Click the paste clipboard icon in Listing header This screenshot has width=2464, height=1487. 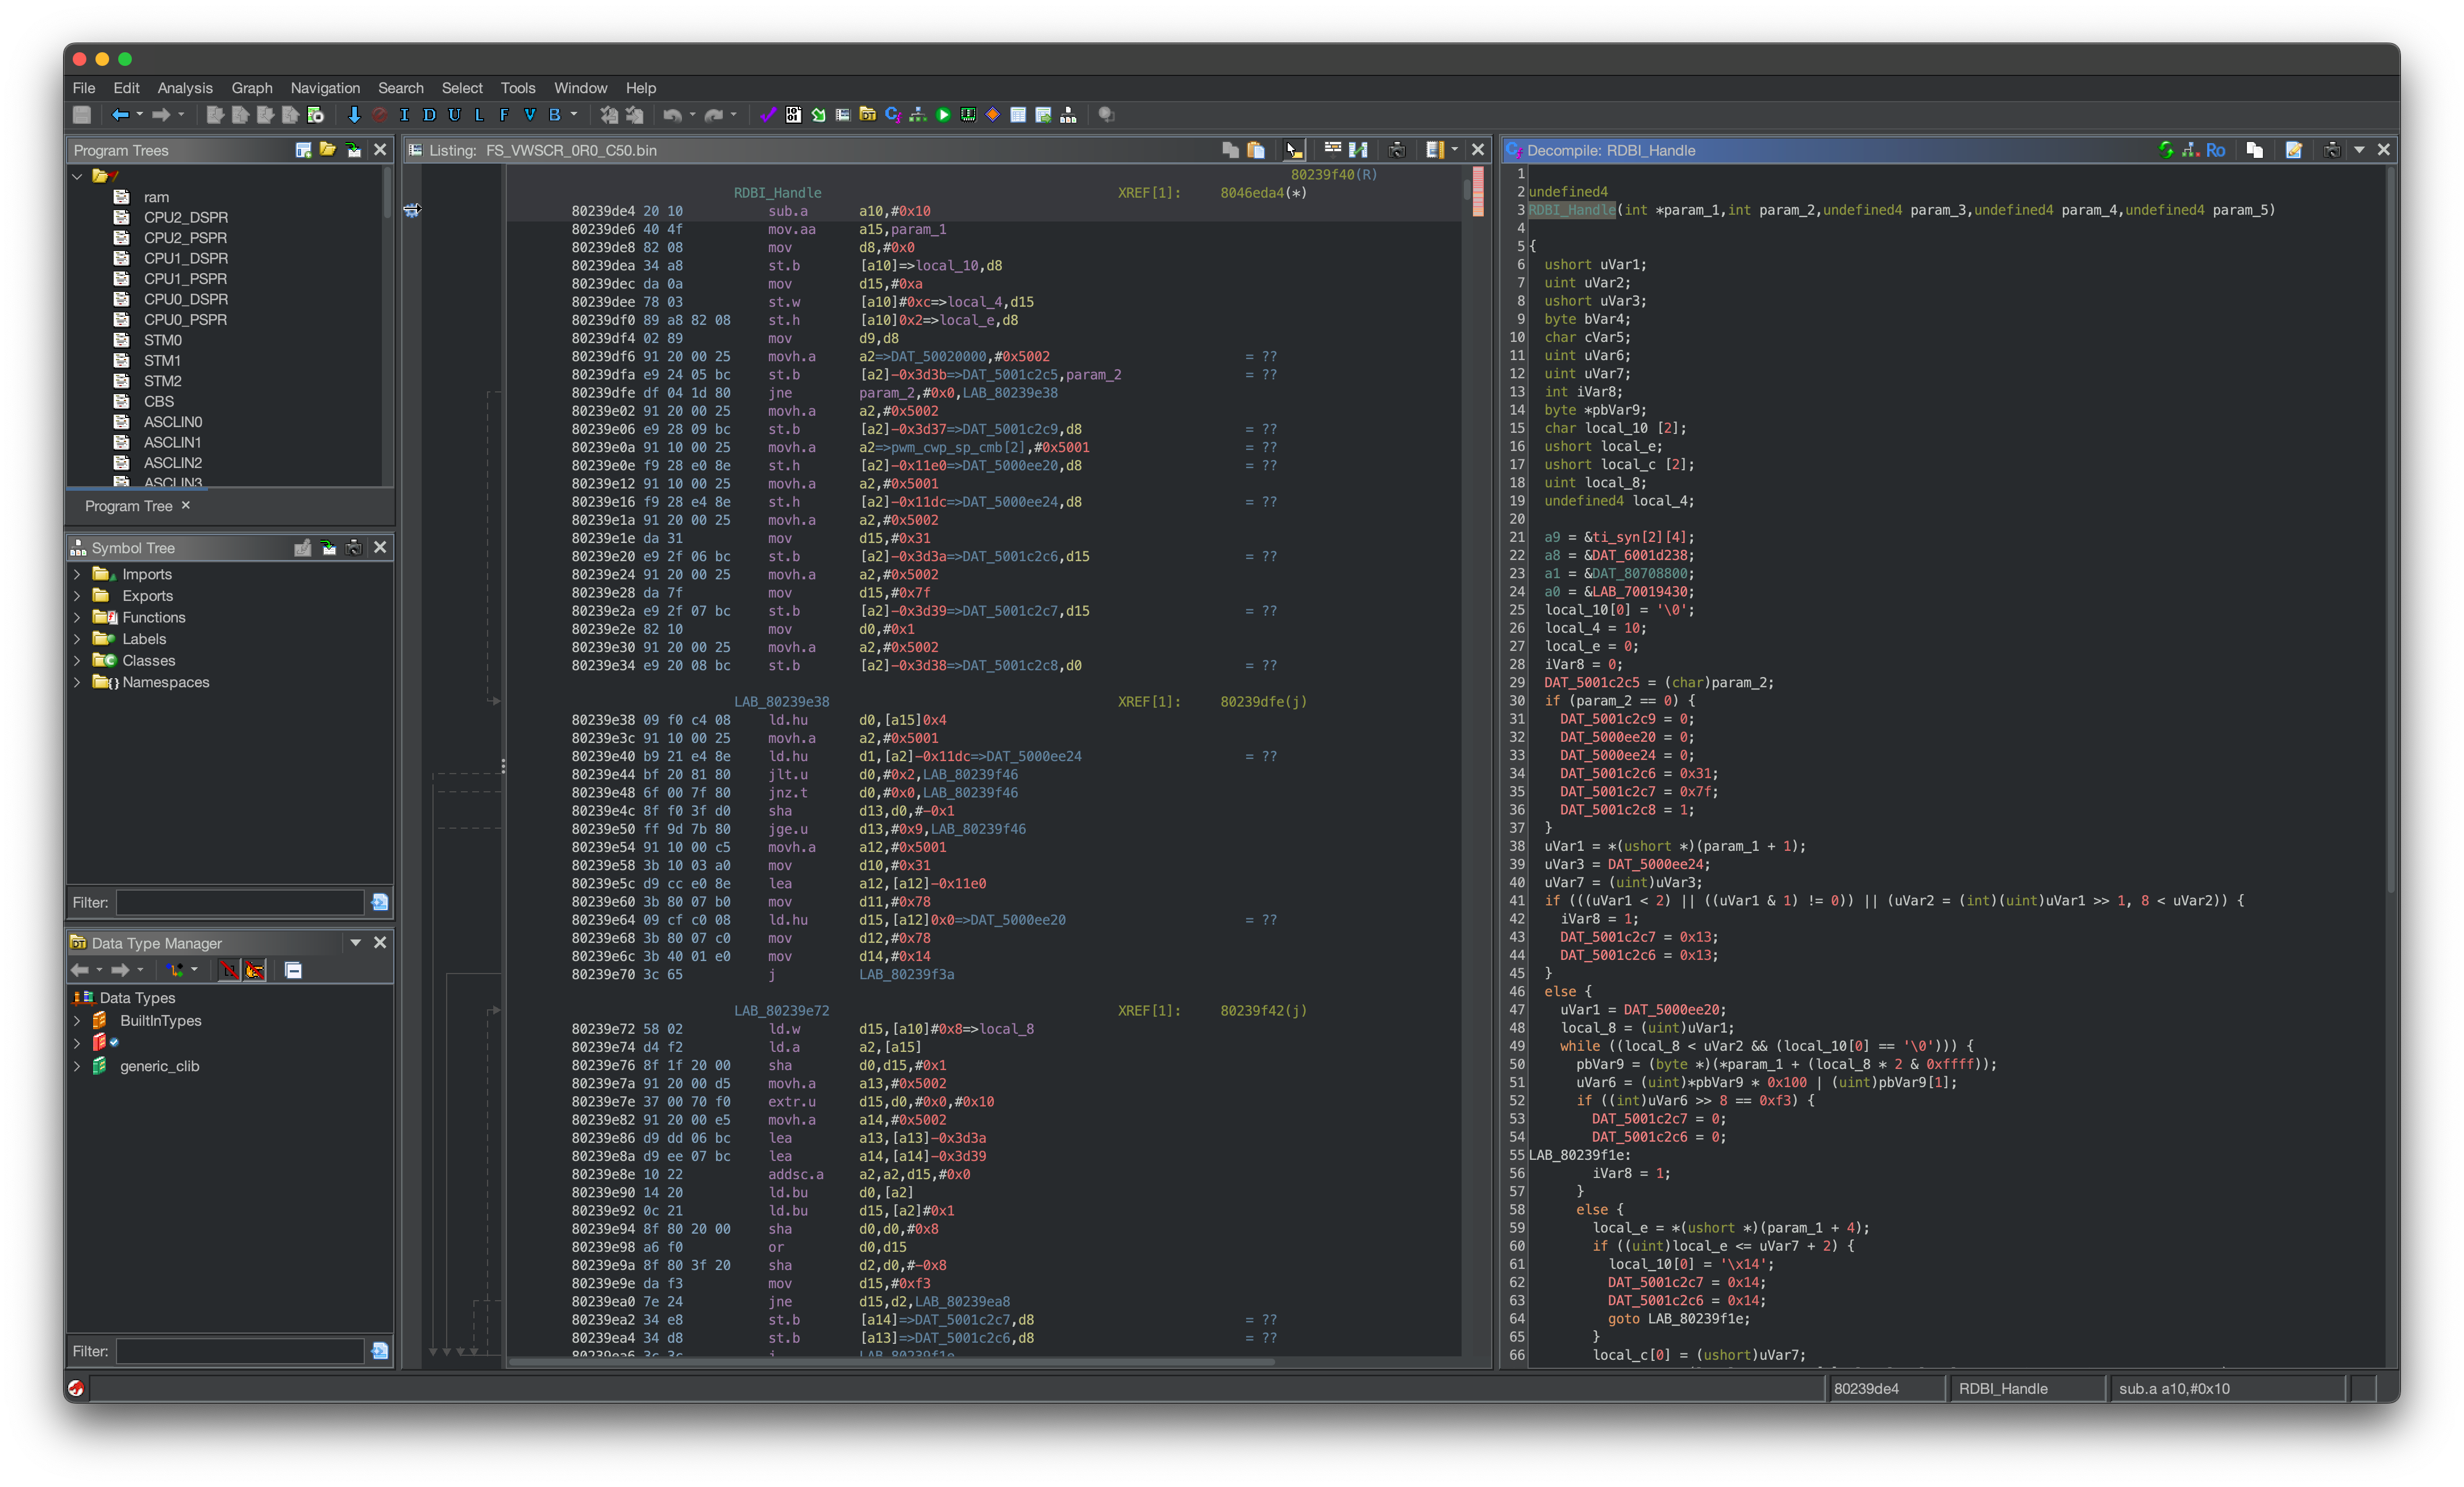tap(1256, 150)
